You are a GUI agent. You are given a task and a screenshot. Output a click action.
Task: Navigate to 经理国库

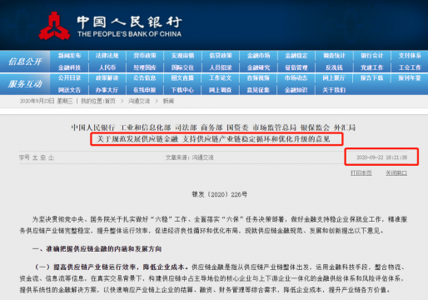point(145,67)
